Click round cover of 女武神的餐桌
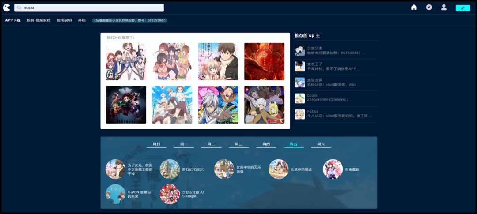This screenshot has width=477, height=214. (x=278, y=169)
